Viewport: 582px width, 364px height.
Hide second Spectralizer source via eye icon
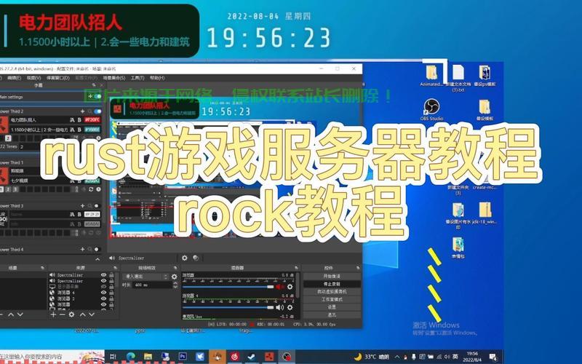pos(103,281)
